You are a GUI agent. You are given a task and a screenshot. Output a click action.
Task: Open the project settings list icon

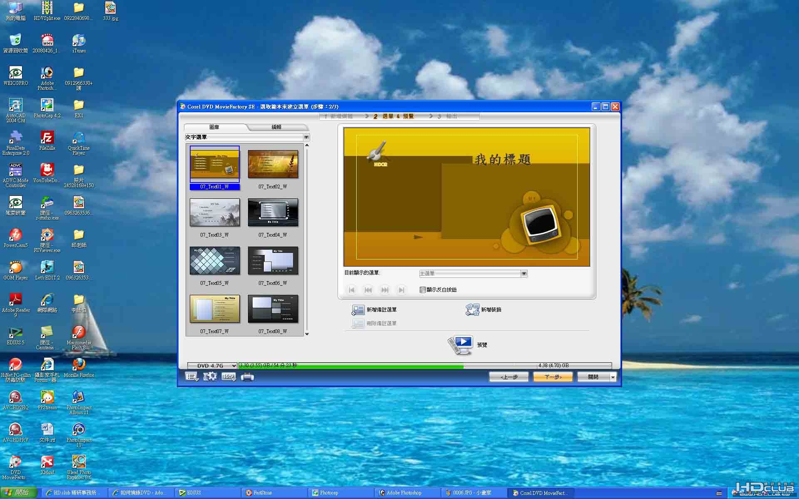192,377
